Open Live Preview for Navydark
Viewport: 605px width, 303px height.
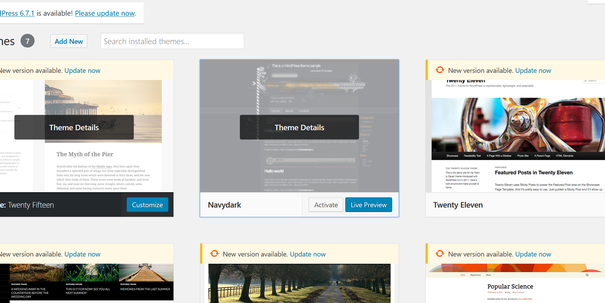click(369, 205)
